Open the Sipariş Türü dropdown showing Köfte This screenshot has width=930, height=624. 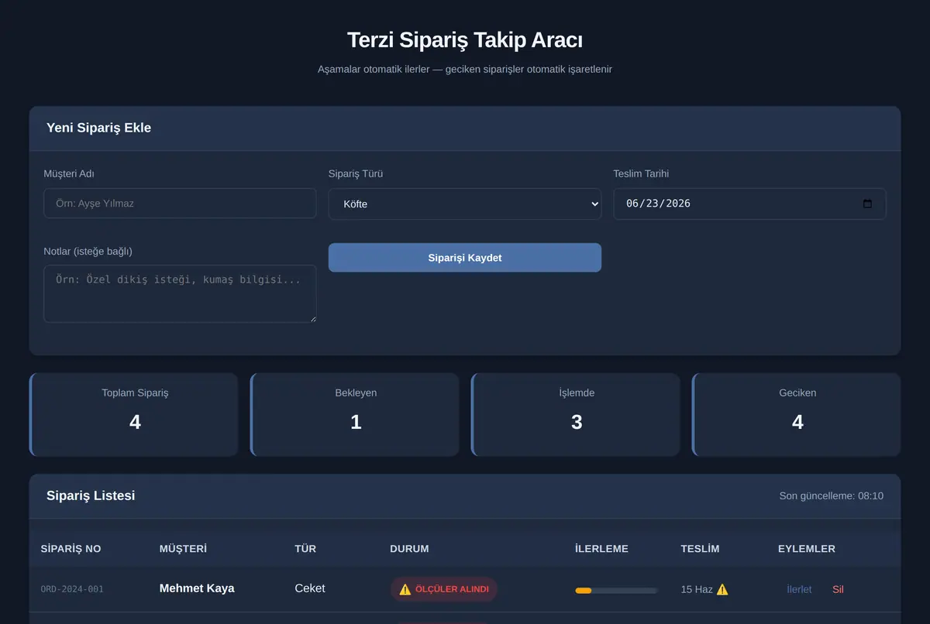click(465, 204)
